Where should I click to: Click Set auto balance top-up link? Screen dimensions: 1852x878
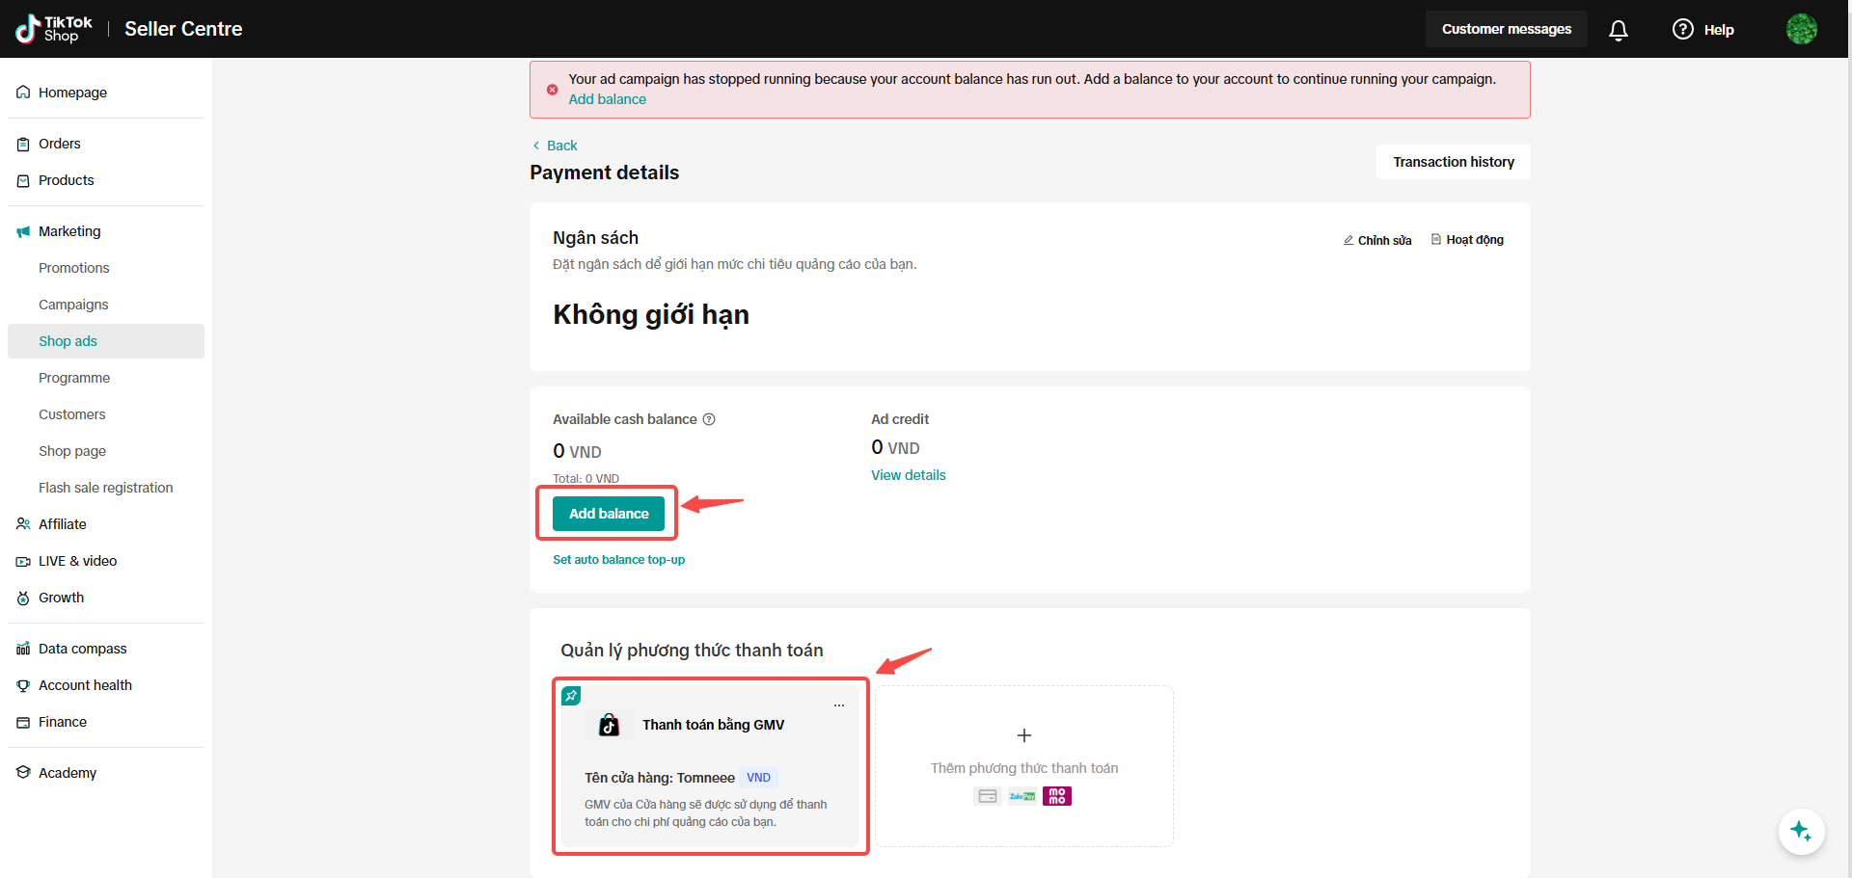pos(618,560)
